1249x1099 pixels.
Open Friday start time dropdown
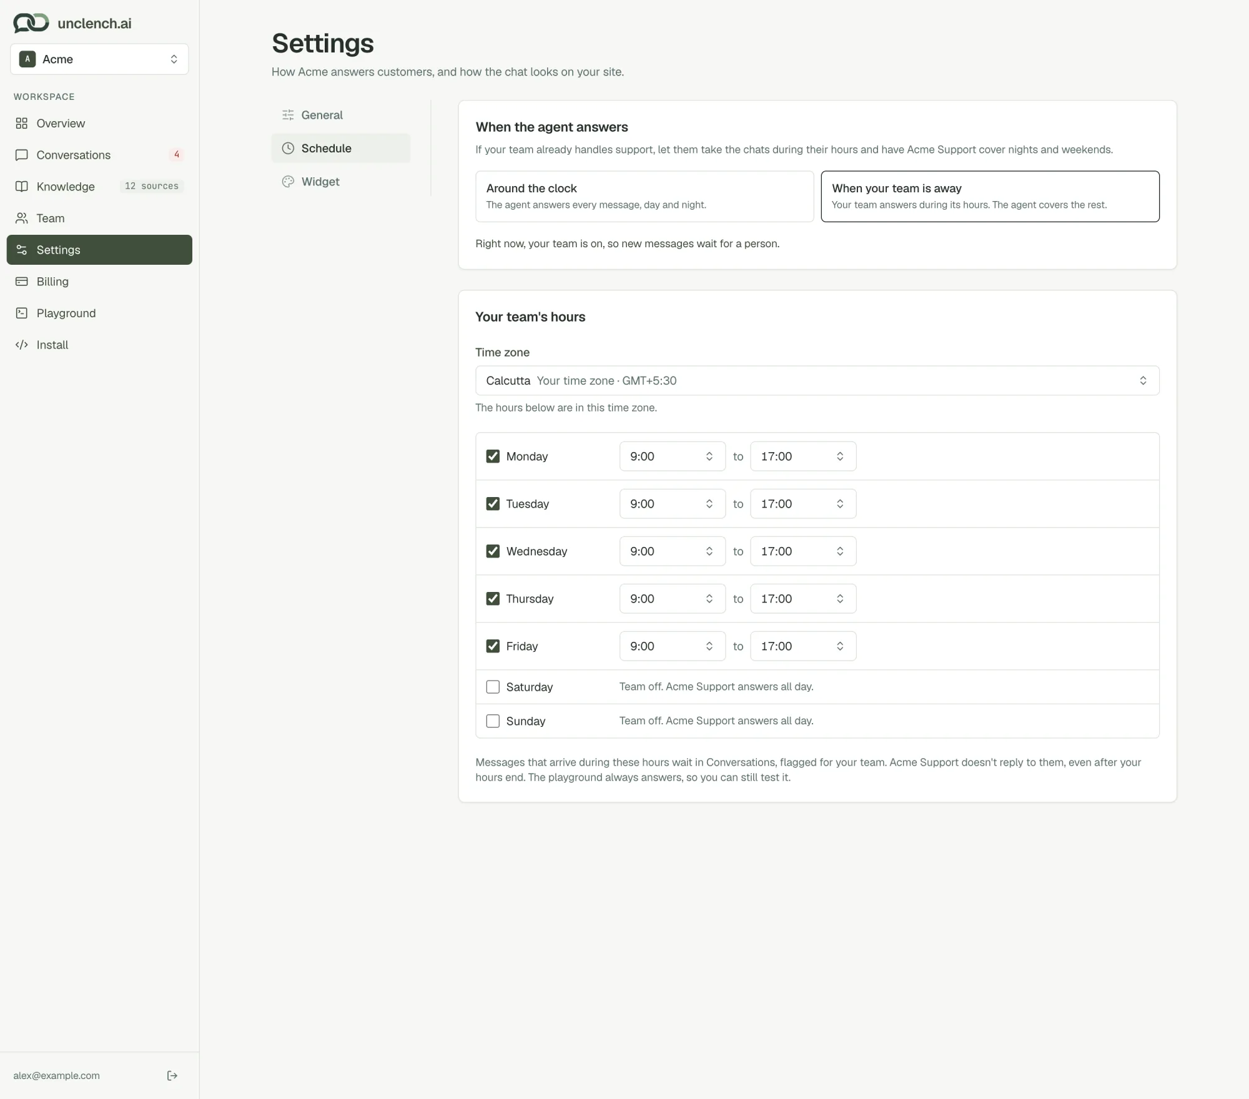672,646
